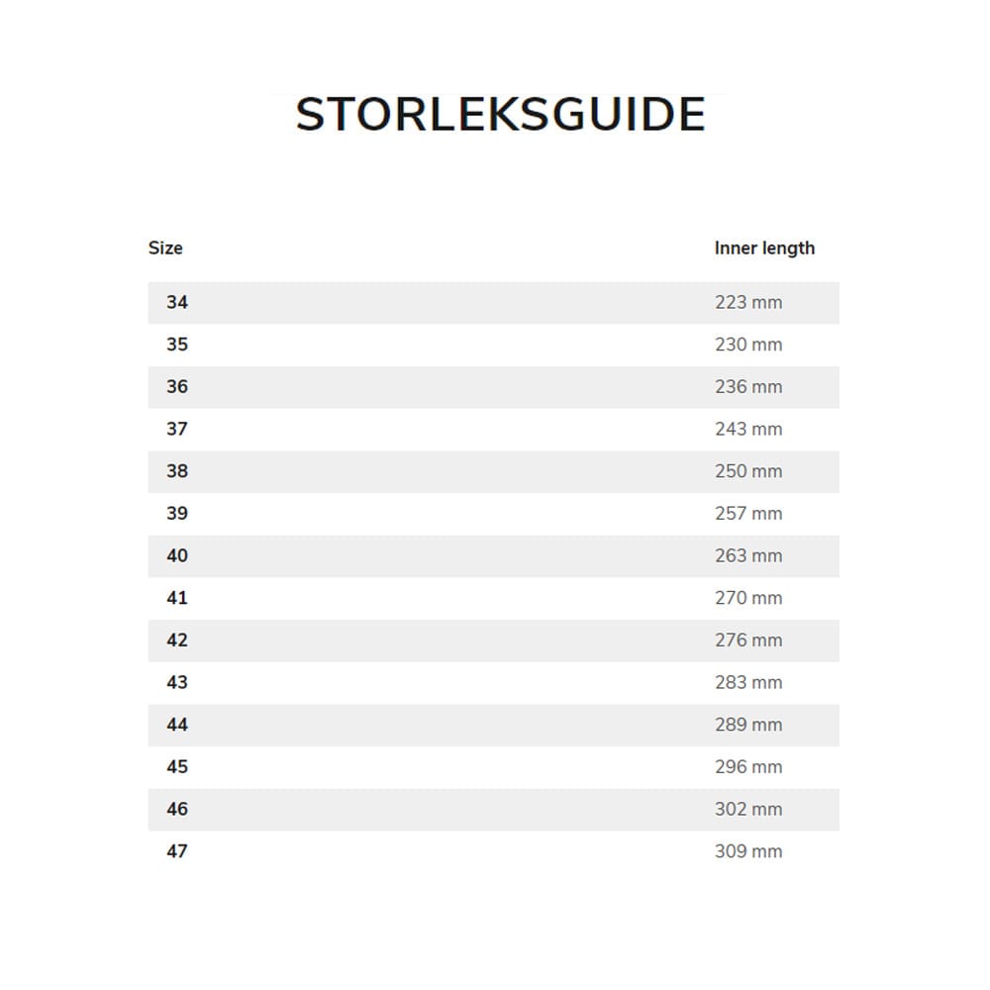Click the 223 mm inner length value
The width and height of the screenshot is (990, 990).
[748, 303]
